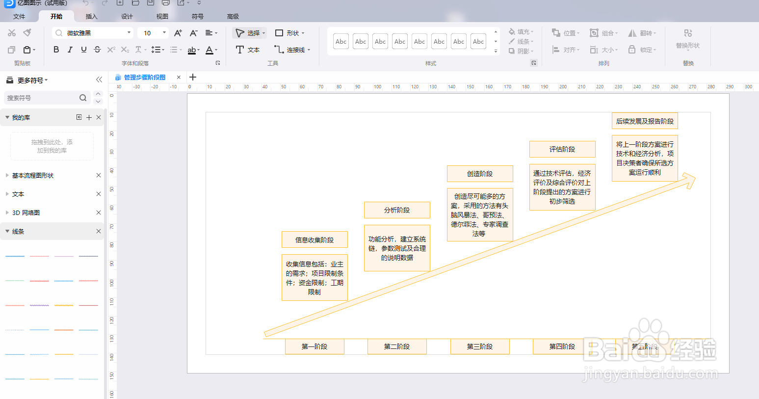Switch to the 符号 tab
The height and width of the screenshot is (399, 759).
[x=198, y=16]
